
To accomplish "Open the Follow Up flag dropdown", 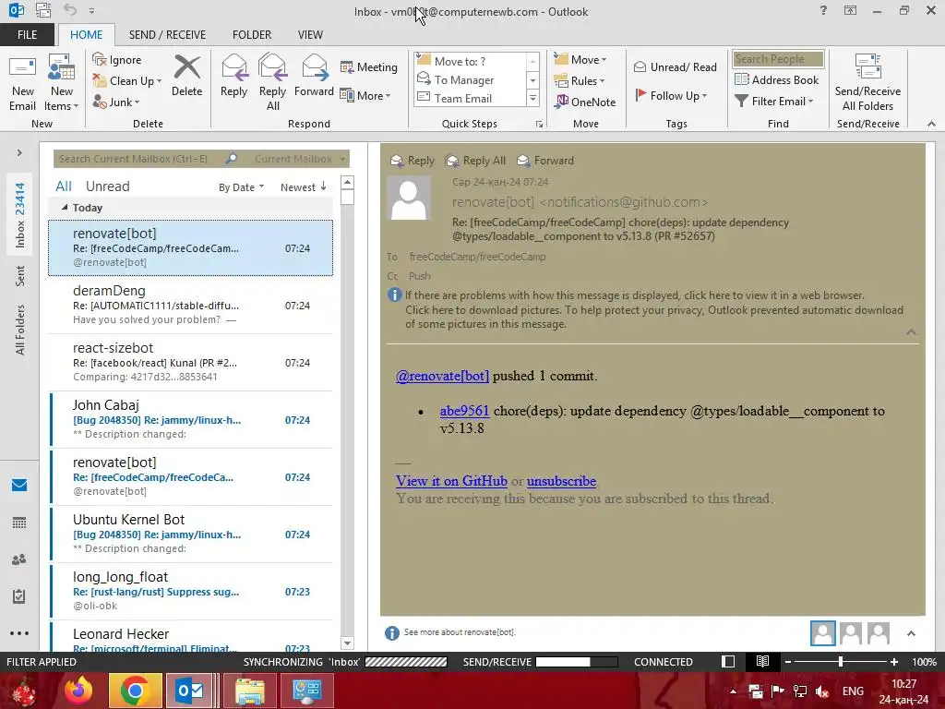I will click(671, 95).
